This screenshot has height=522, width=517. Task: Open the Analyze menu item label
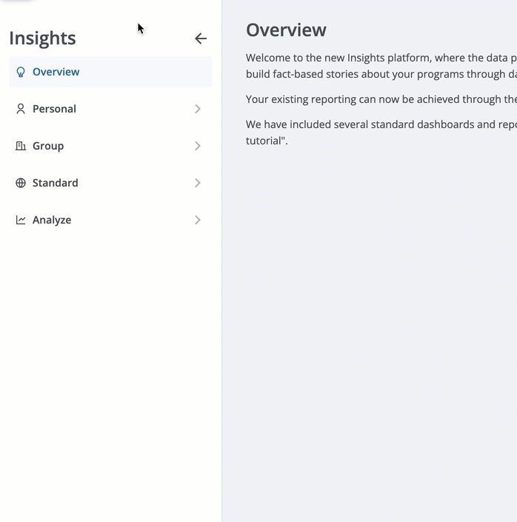(52, 220)
